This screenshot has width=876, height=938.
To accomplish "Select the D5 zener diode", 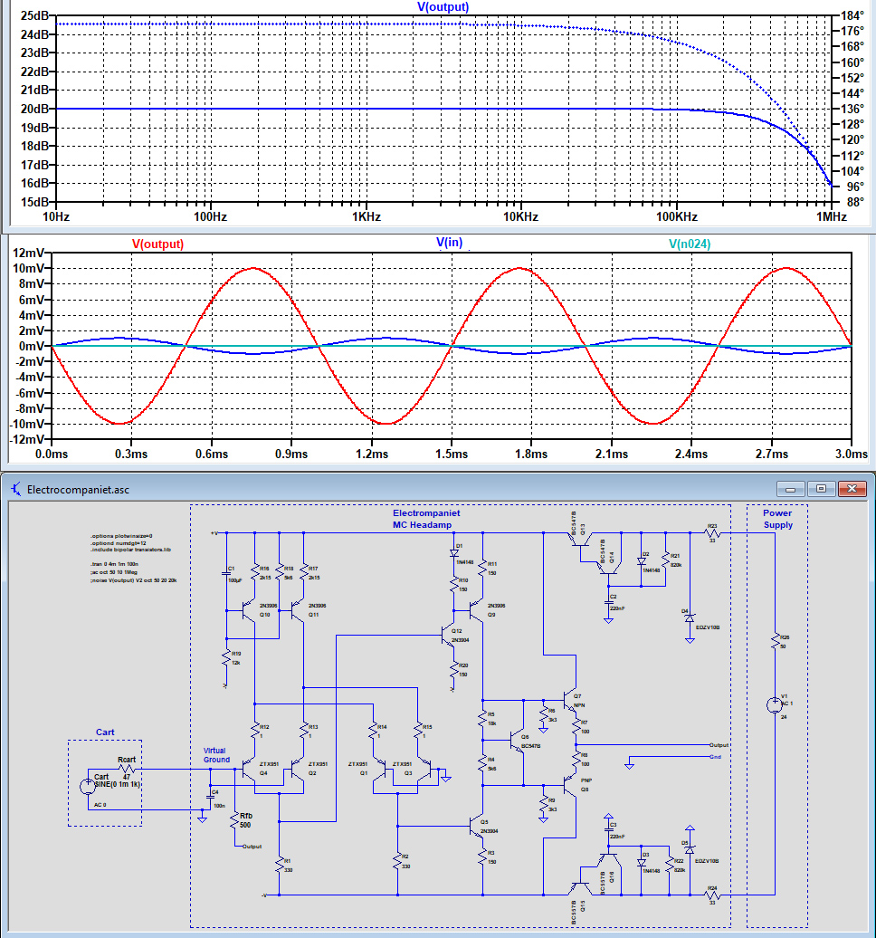I will click(690, 849).
